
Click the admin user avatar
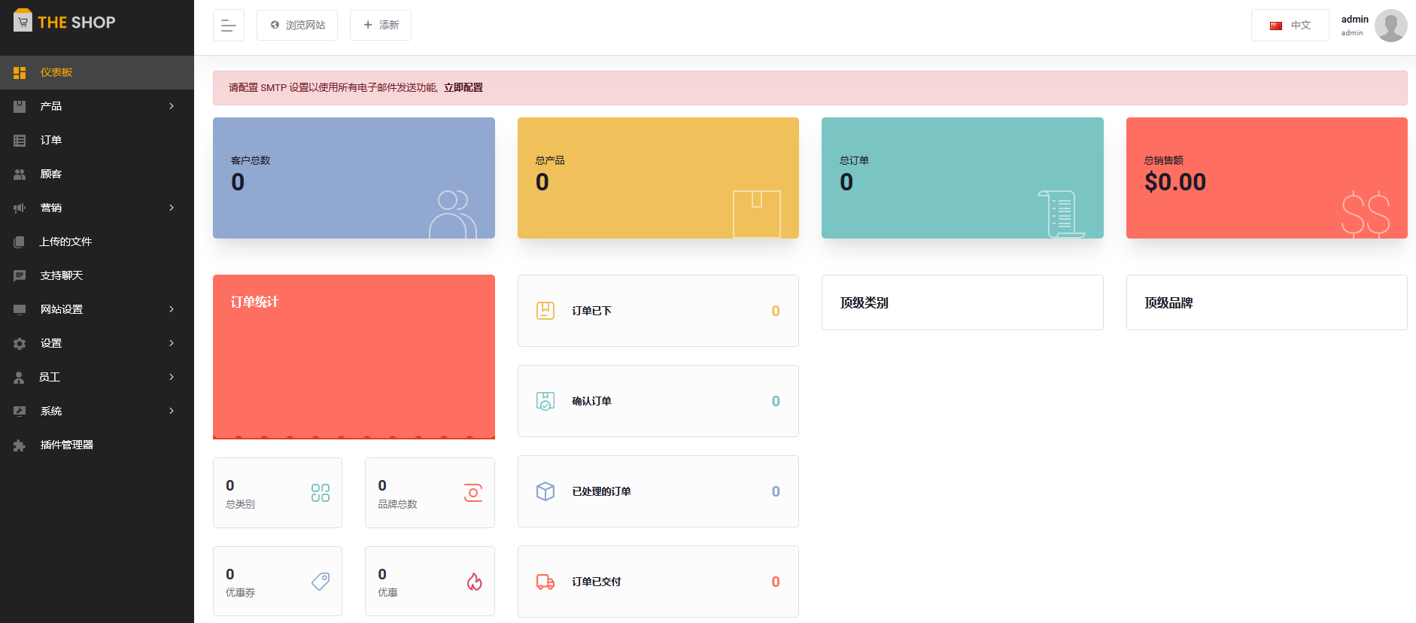point(1390,26)
